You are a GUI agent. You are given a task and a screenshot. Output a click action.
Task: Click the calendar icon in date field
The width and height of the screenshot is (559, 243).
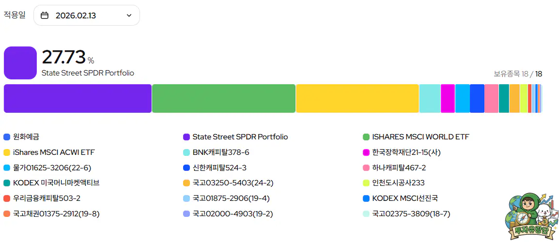coord(45,15)
